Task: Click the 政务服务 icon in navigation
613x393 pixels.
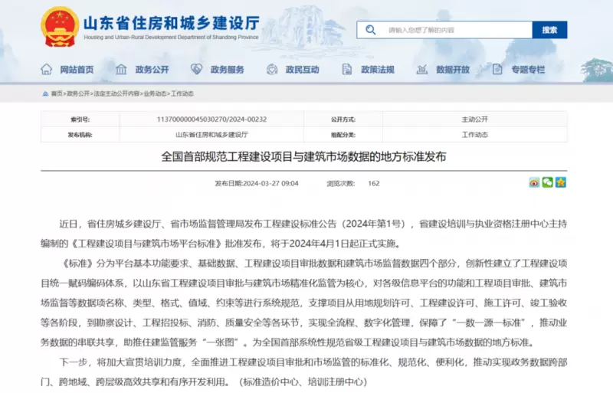Action: 197,70
